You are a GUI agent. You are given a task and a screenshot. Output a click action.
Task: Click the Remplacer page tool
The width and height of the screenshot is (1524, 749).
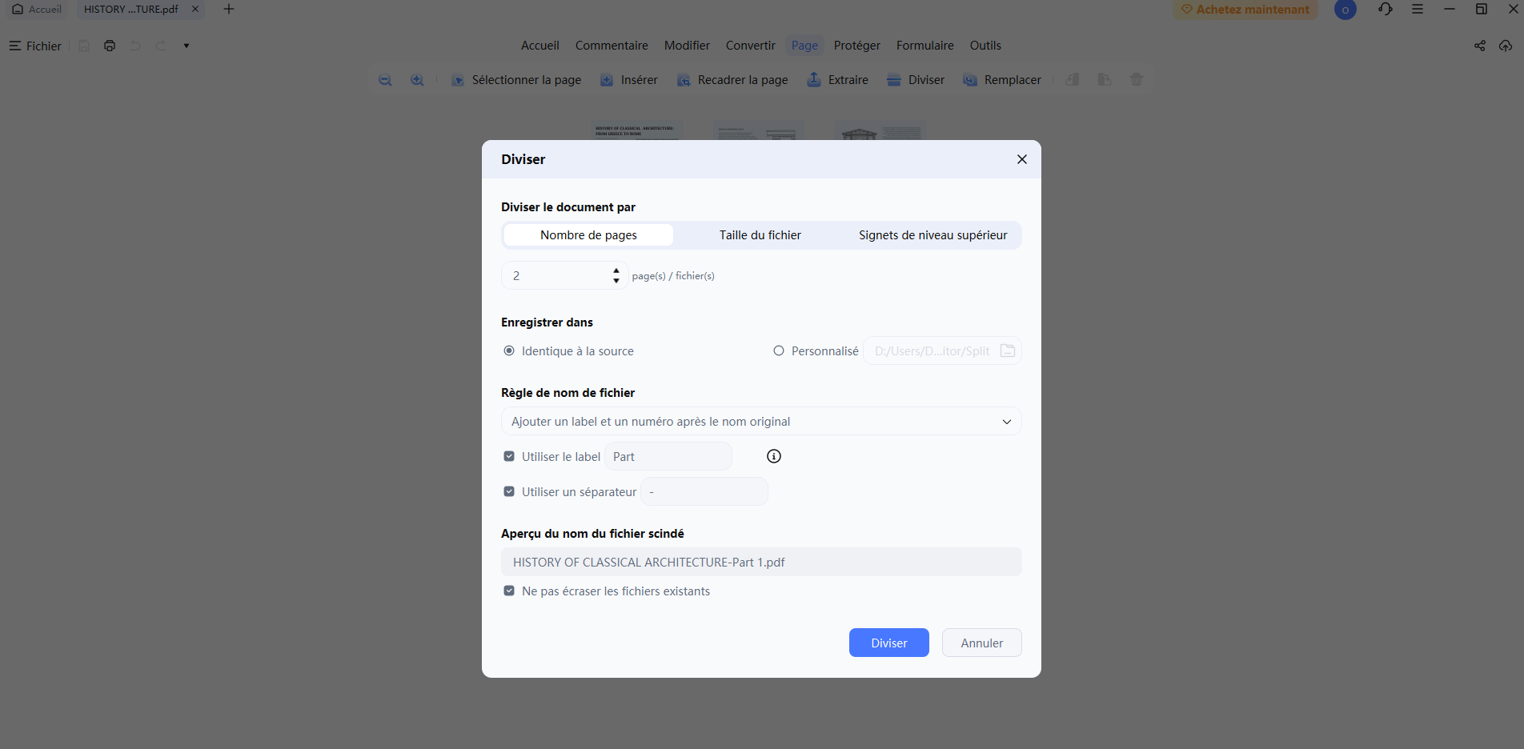point(1002,80)
